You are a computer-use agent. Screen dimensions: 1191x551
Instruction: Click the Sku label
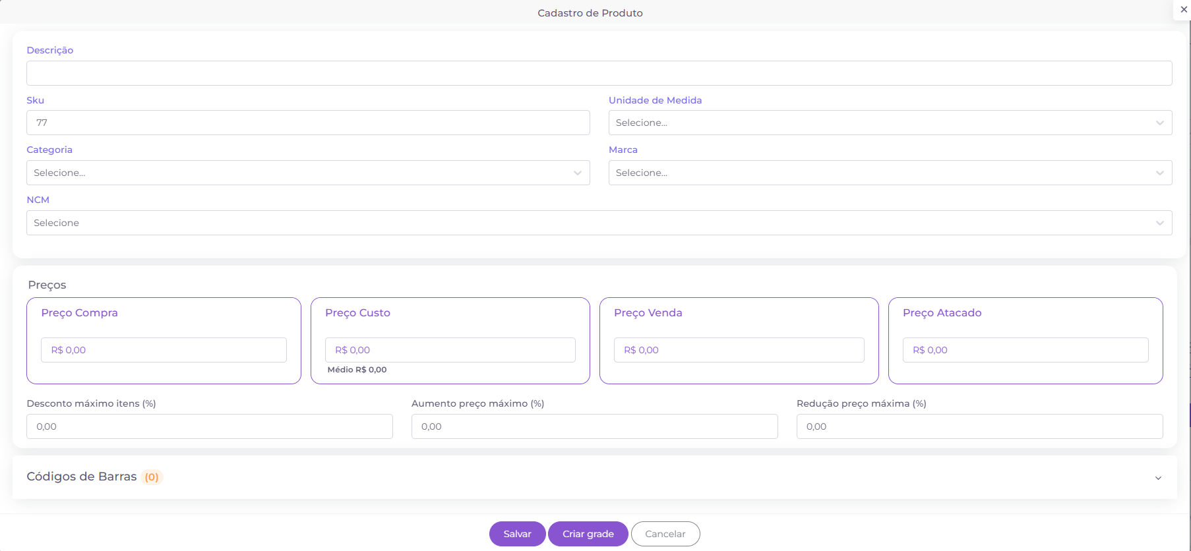click(35, 100)
